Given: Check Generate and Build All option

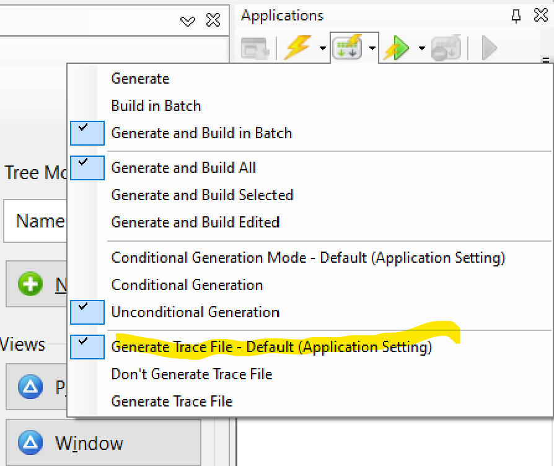Looking at the screenshot, I should pos(183,168).
